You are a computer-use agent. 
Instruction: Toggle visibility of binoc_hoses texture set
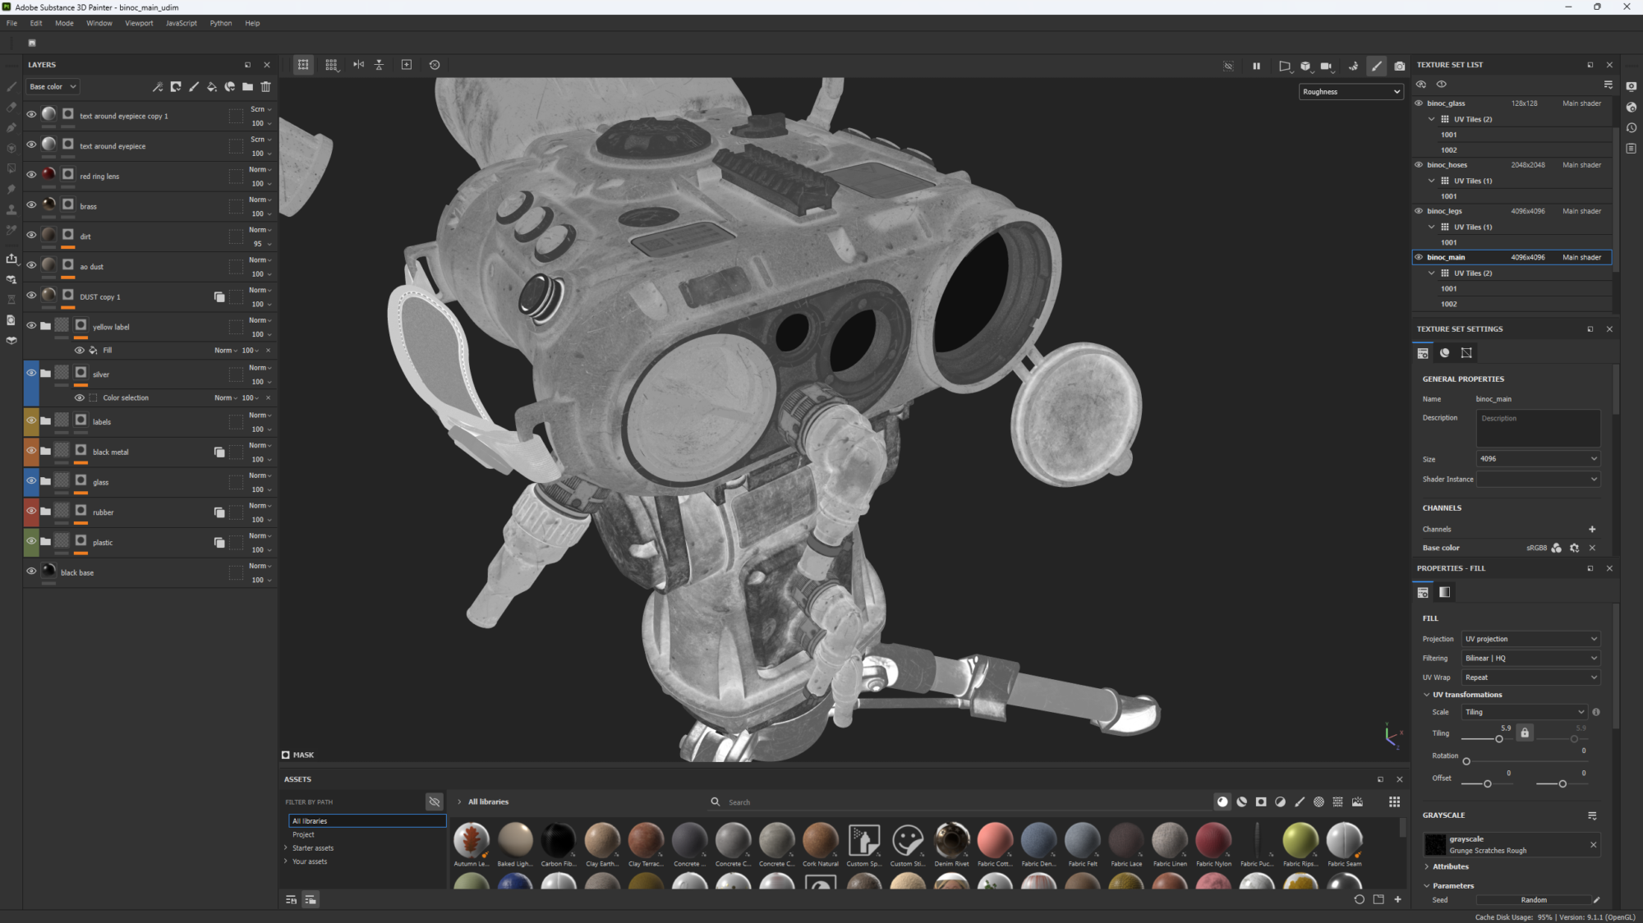tap(1419, 164)
